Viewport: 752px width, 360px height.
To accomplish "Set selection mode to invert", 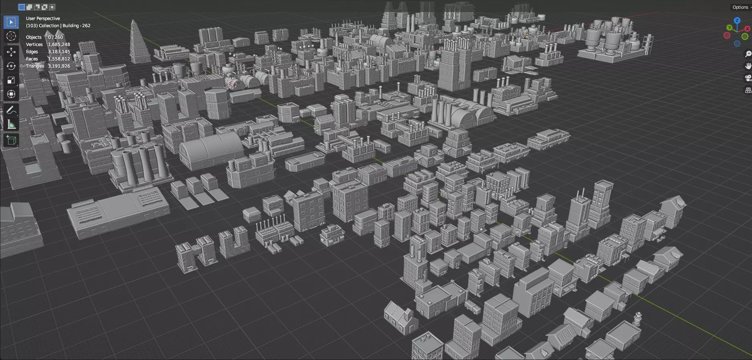I will point(44,7).
